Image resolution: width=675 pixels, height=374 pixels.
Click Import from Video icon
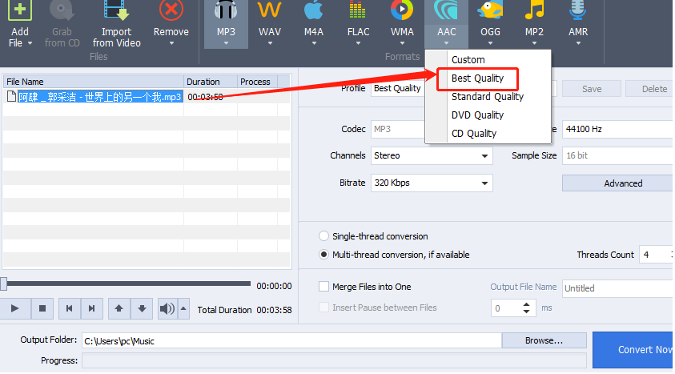116,10
